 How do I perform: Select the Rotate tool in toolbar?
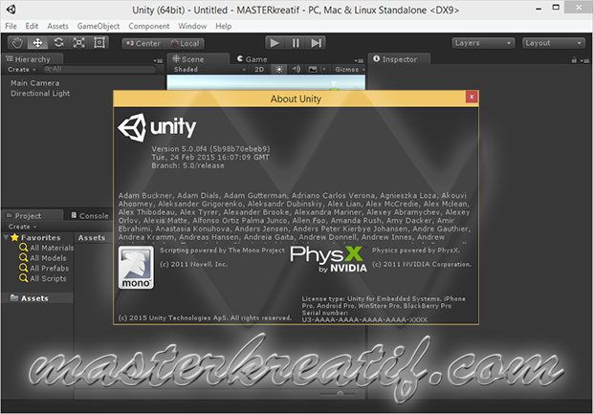coord(58,43)
